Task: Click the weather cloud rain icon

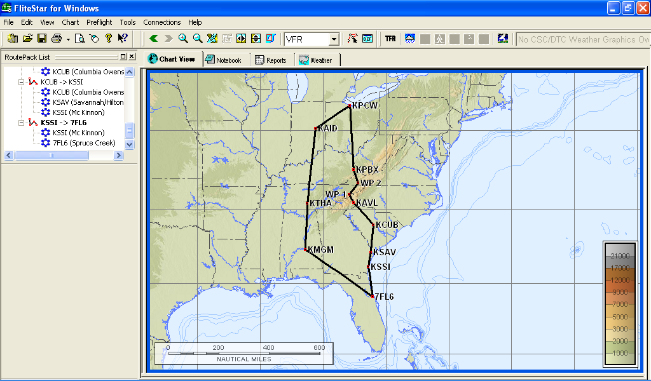Action: coord(410,39)
